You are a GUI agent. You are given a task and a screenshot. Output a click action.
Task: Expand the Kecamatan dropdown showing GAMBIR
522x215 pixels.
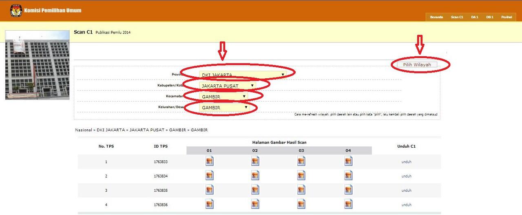tap(223, 97)
